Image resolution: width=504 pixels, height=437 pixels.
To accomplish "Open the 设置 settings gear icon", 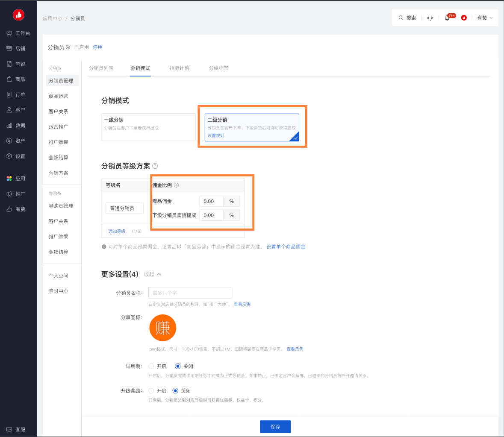I will coord(9,156).
